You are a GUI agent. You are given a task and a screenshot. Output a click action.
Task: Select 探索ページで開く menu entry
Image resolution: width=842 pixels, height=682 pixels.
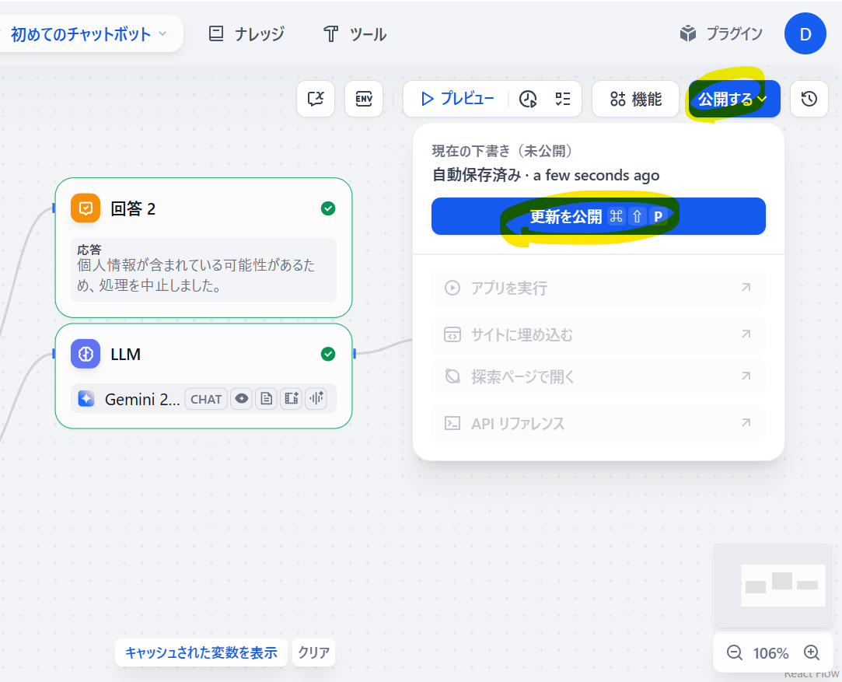click(598, 376)
